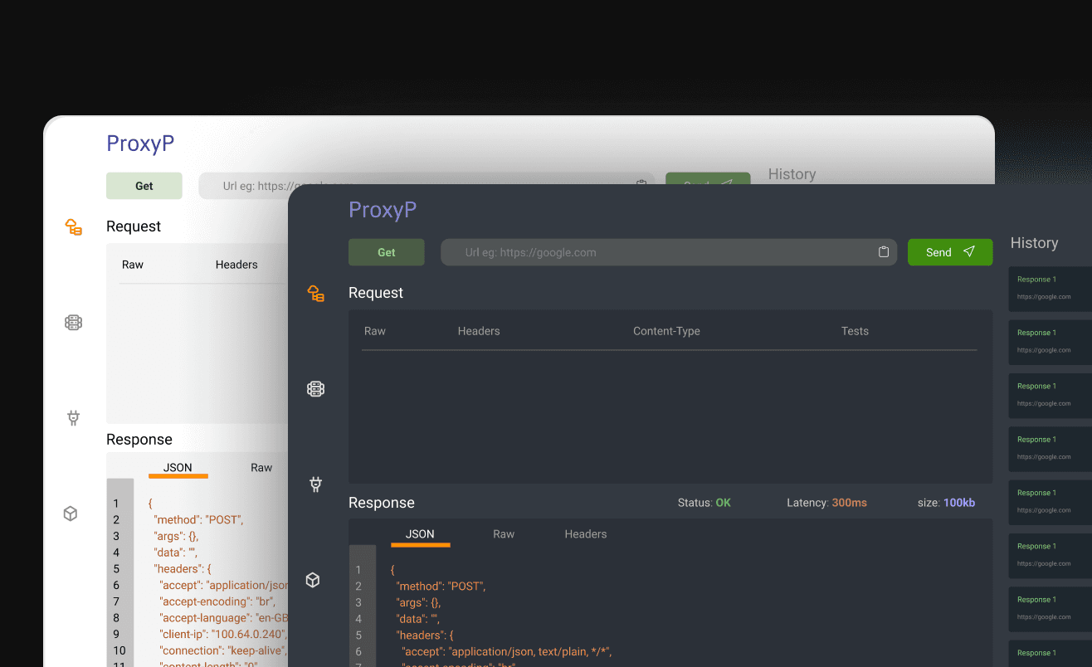Open the Tests request tab

(x=855, y=331)
